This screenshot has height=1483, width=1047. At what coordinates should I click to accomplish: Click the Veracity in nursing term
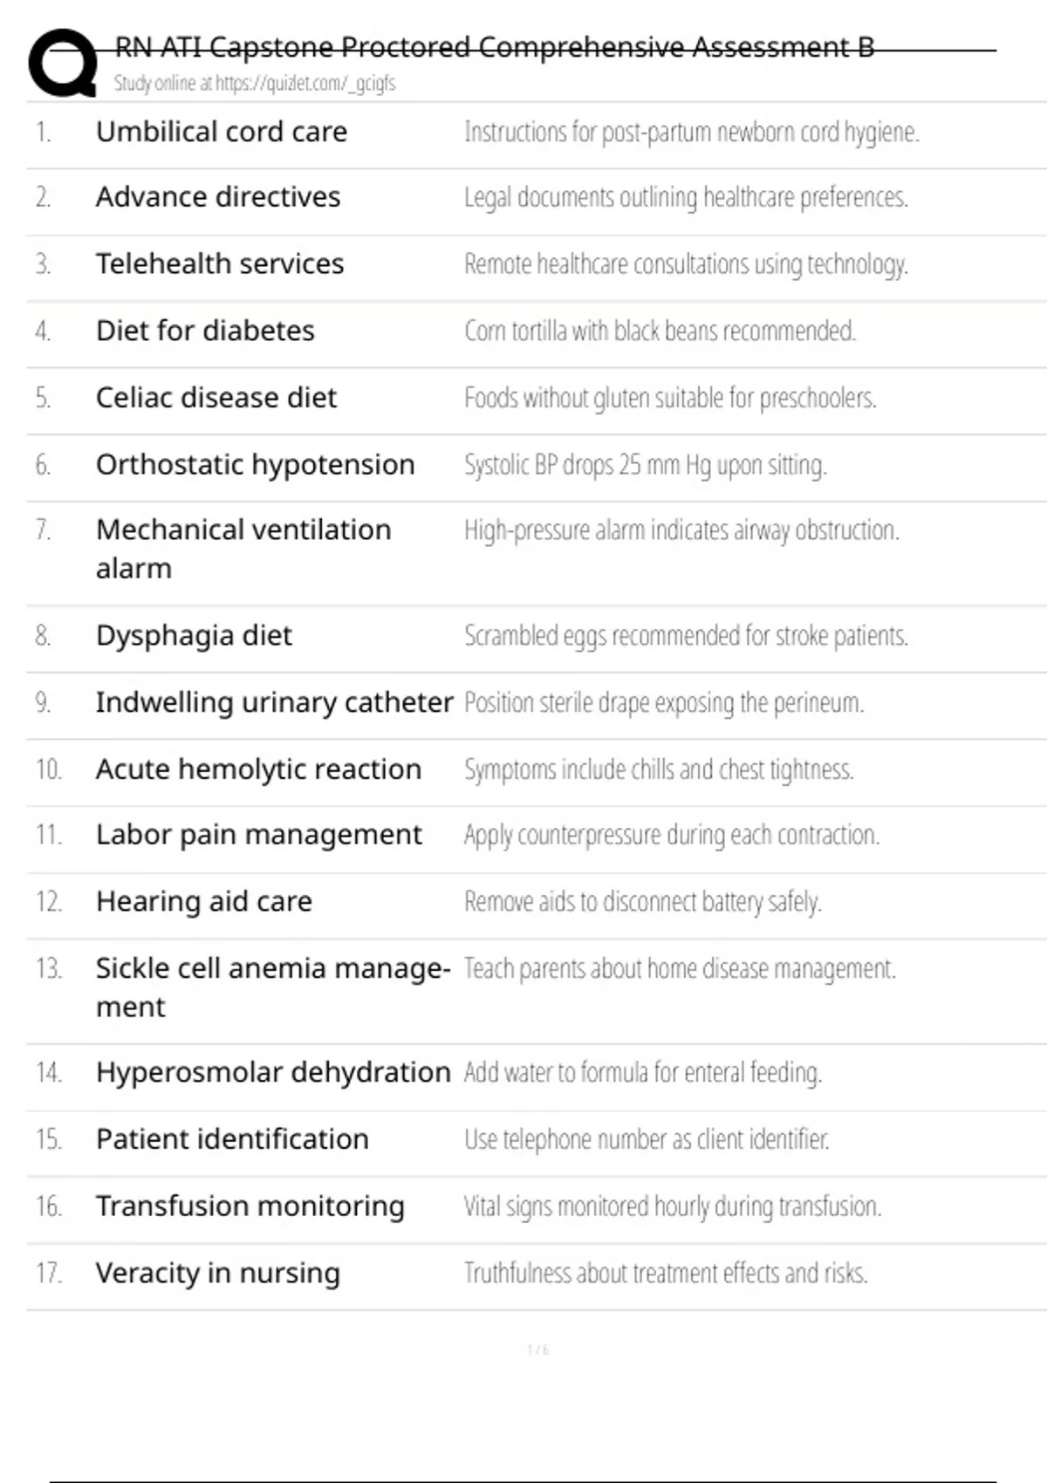[x=217, y=1273]
